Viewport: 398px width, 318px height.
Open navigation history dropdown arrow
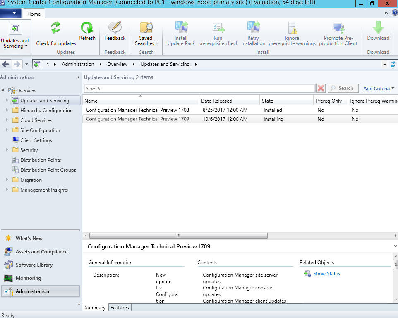[x=26, y=65]
